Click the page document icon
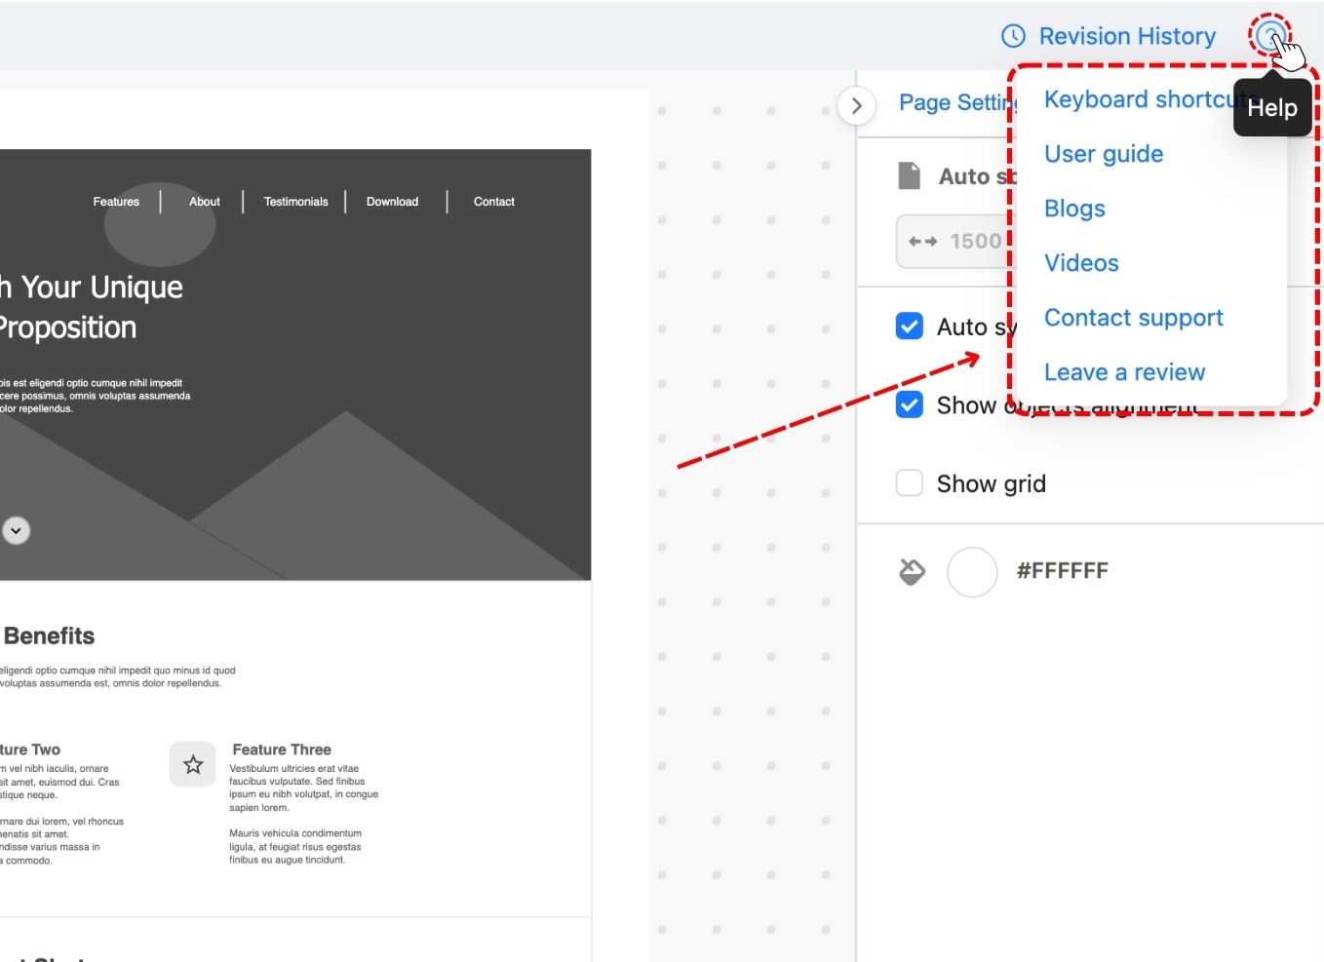 (x=909, y=176)
